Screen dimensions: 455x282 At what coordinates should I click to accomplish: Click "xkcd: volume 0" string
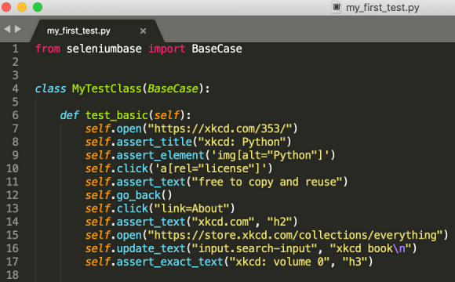279,262
